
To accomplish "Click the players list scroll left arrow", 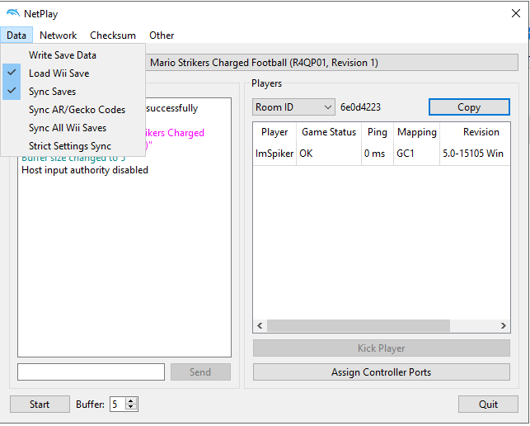I will click(260, 326).
